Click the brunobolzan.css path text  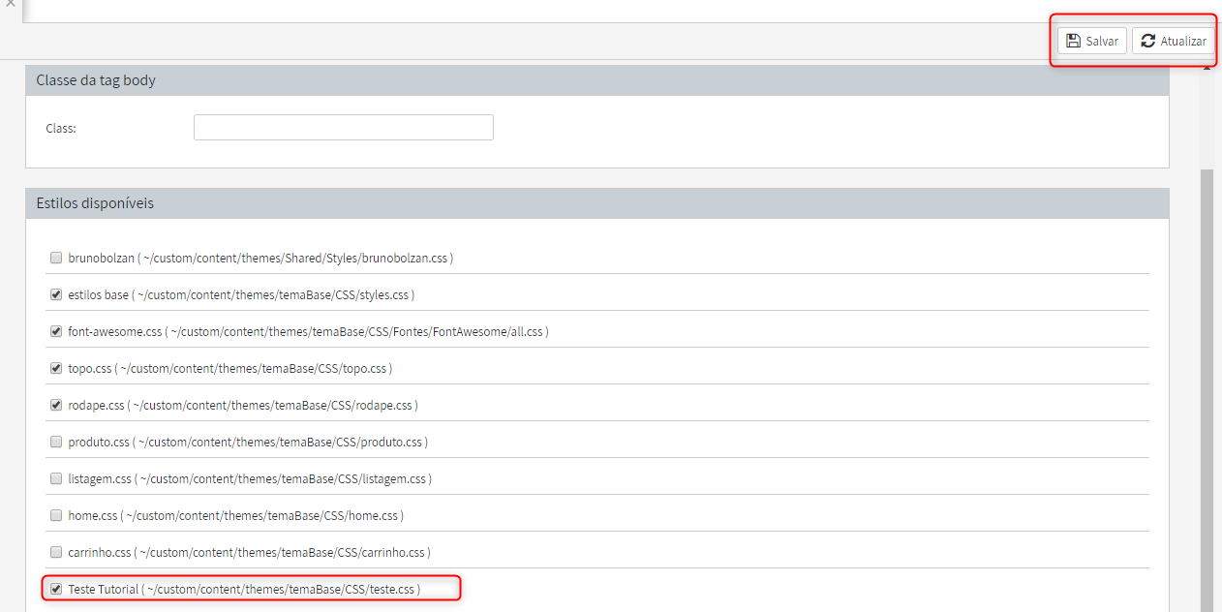pyautogui.click(x=260, y=259)
